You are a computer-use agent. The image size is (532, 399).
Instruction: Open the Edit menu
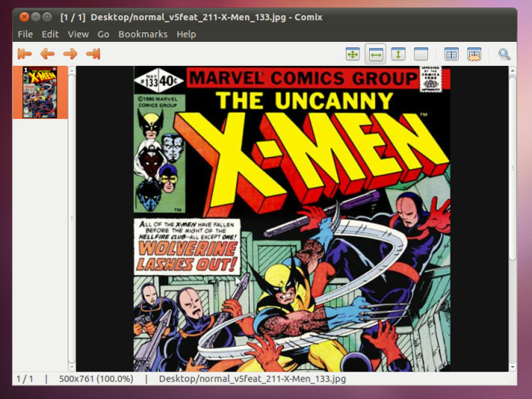coord(50,35)
